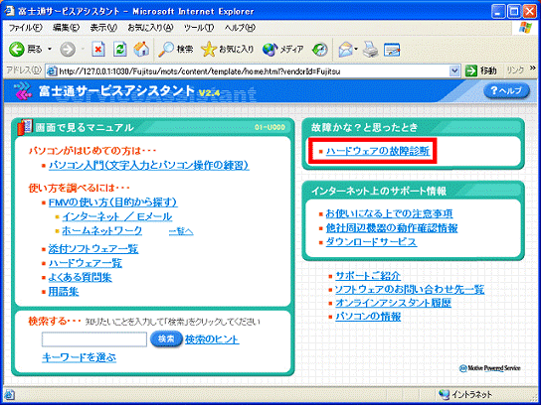Open the ホームネットワーク link
Screen dimensions: 541x405
point(102,230)
